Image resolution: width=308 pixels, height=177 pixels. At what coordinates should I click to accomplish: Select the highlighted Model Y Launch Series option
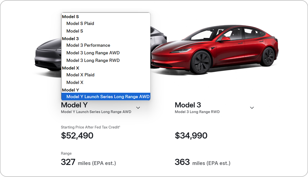pyautogui.click(x=108, y=96)
